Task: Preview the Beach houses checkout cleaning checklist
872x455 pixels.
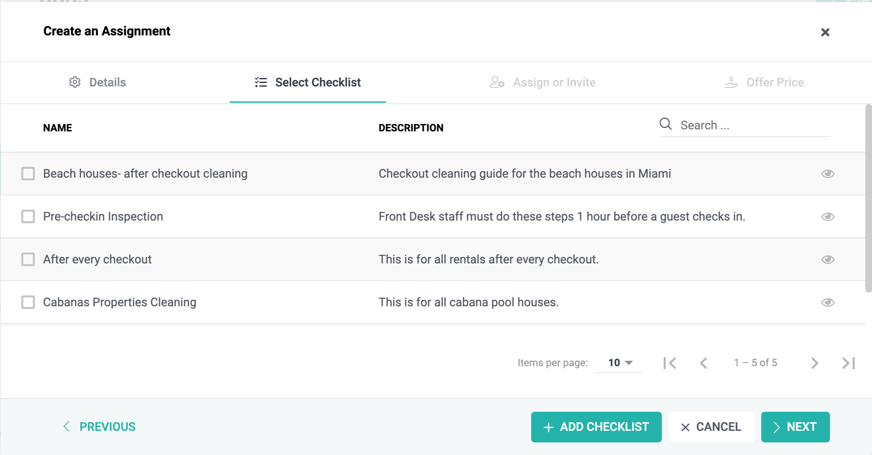Action: pyautogui.click(x=828, y=174)
